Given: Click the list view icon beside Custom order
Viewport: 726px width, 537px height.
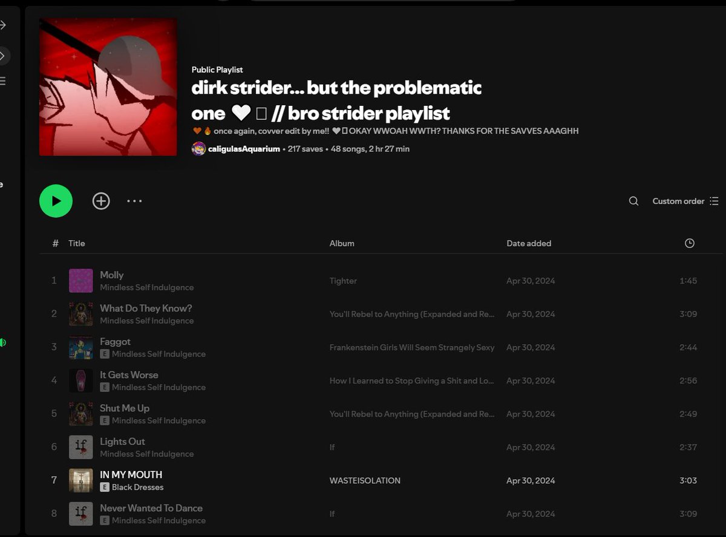Looking at the screenshot, I should (x=715, y=201).
